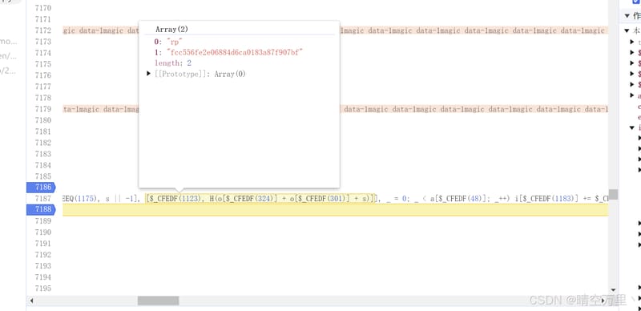The width and height of the screenshot is (641, 311).
Task: Click $_CFEDF(1123) in highlighted code
Action: click(x=175, y=199)
